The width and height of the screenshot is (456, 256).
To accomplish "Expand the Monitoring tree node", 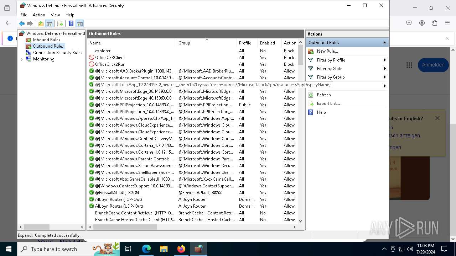I will pos(21,59).
